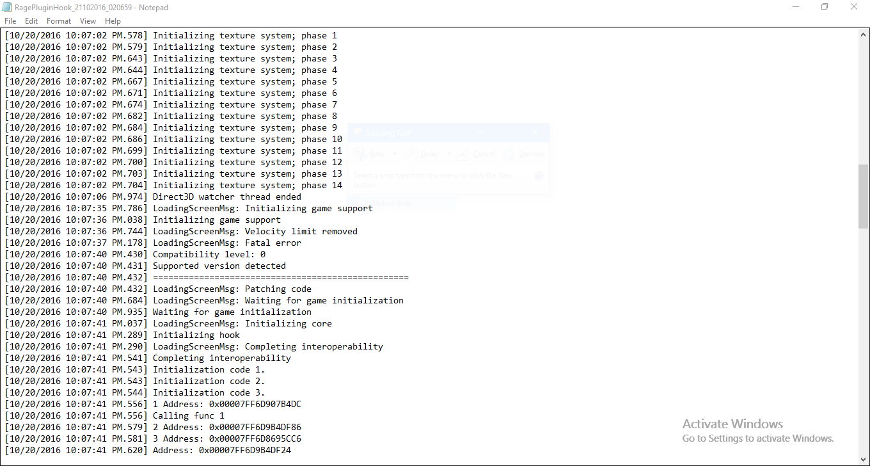Click 'Waiting for game initialization' line stamped PM.935

coord(158,312)
